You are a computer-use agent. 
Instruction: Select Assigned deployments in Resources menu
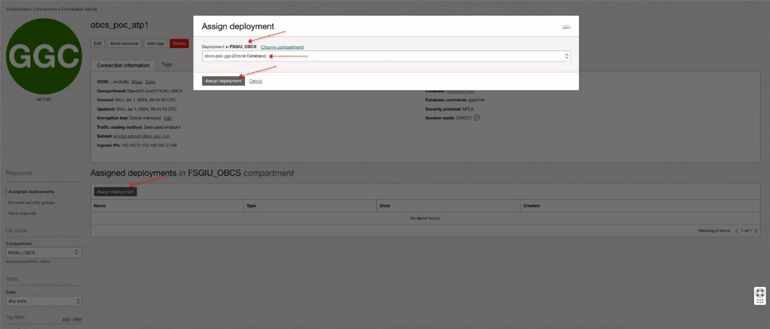(x=31, y=192)
